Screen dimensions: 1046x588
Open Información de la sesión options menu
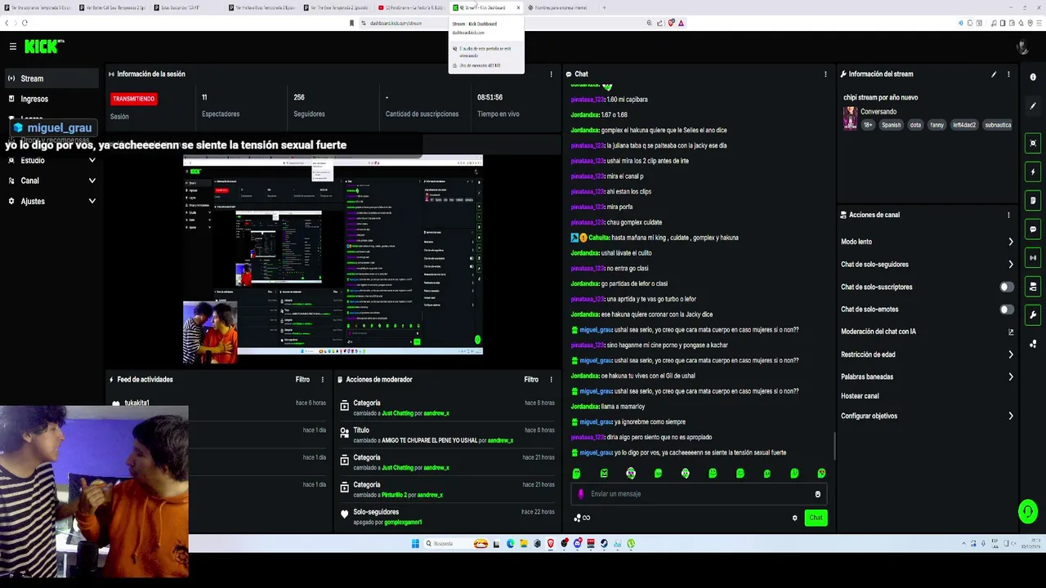coord(551,74)
